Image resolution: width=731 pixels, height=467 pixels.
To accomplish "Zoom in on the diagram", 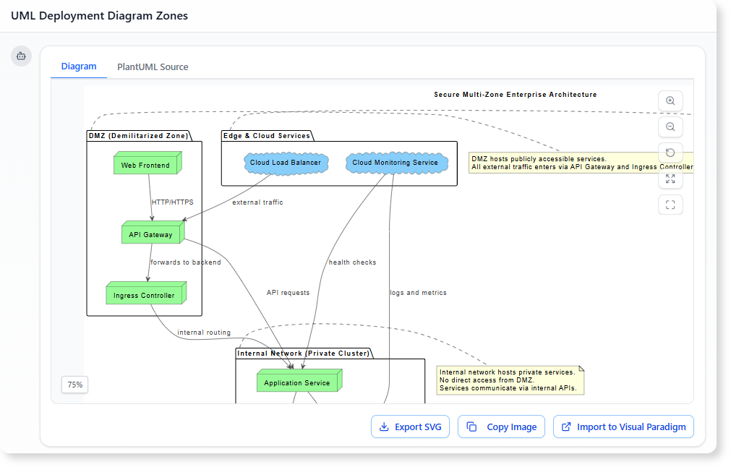I will [x=670, y=100].
